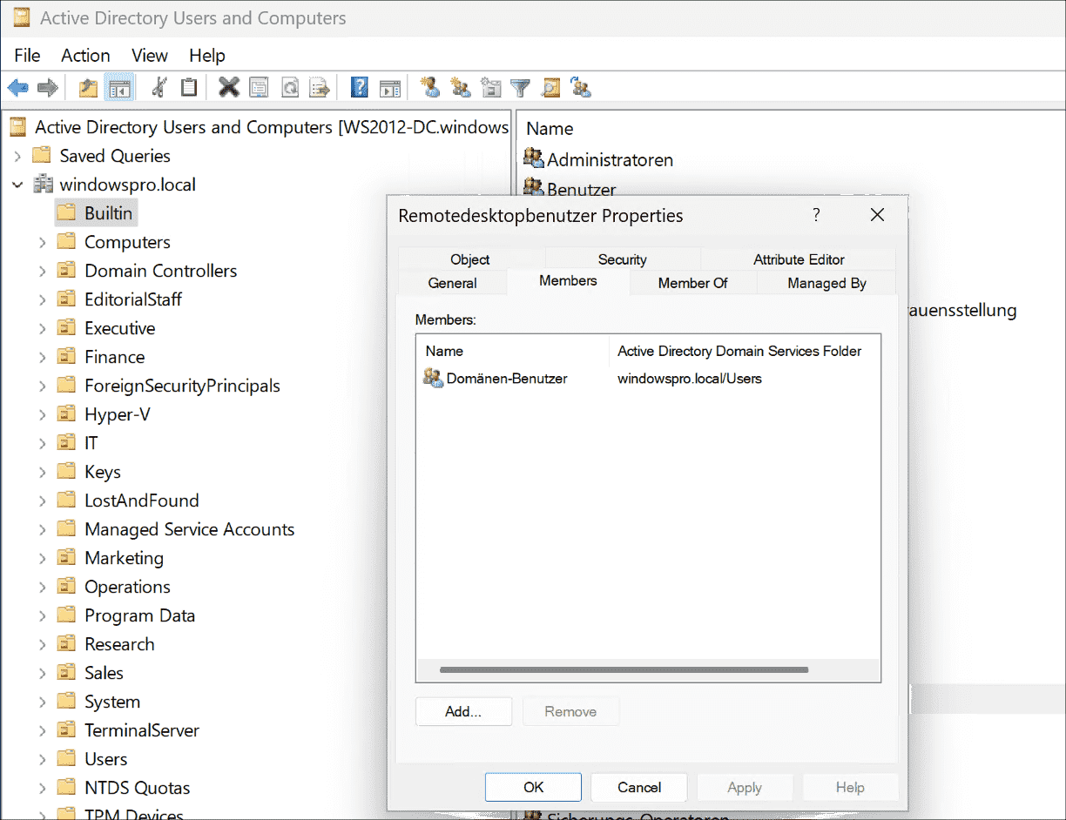This screenshot has height=820, width=1066.
Task: Click the blue Help toolbar icon
Action: (360, 87)
